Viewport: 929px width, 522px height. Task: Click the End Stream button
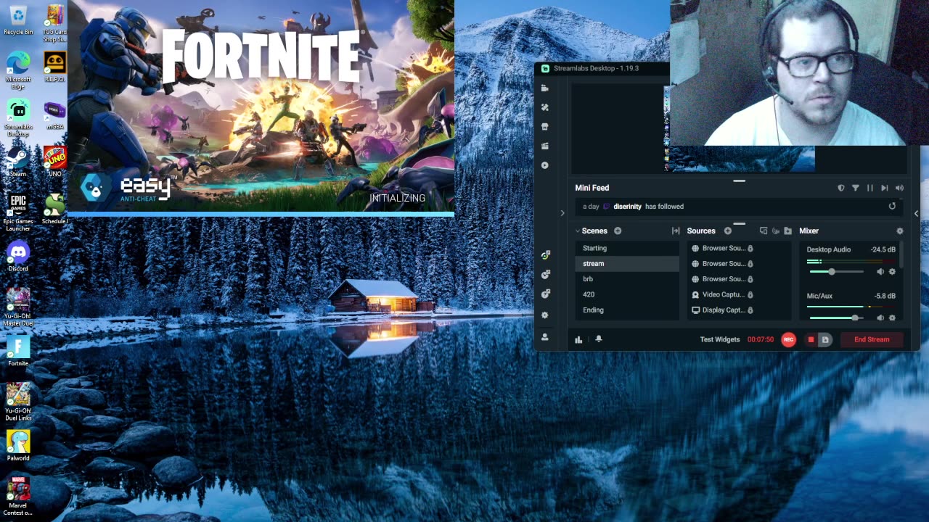click(x=872, y=339)
